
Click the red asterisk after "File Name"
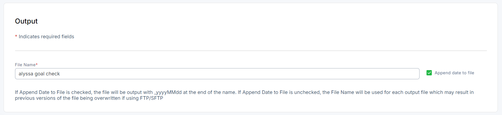pyautogui.click(x=36, y=65)
